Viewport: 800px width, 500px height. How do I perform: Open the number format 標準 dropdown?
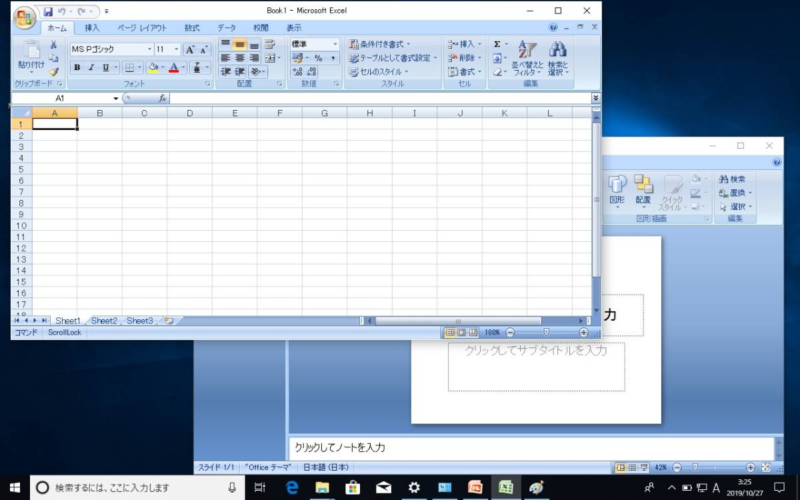[335, 44]
